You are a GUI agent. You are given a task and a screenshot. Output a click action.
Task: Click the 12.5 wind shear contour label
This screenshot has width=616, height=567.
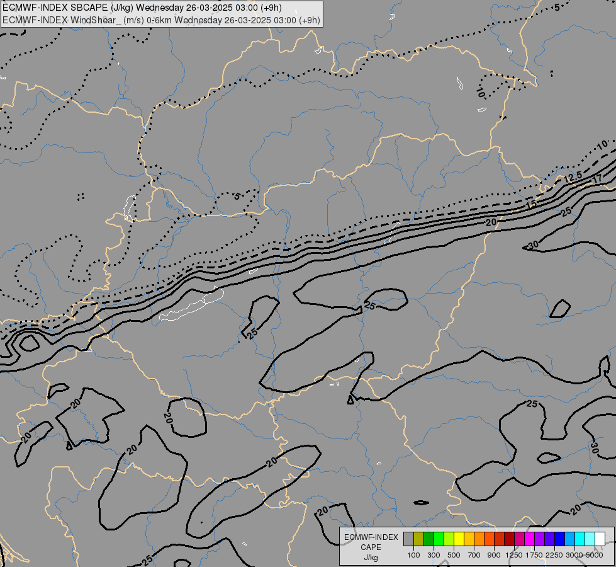pos(573,177)
